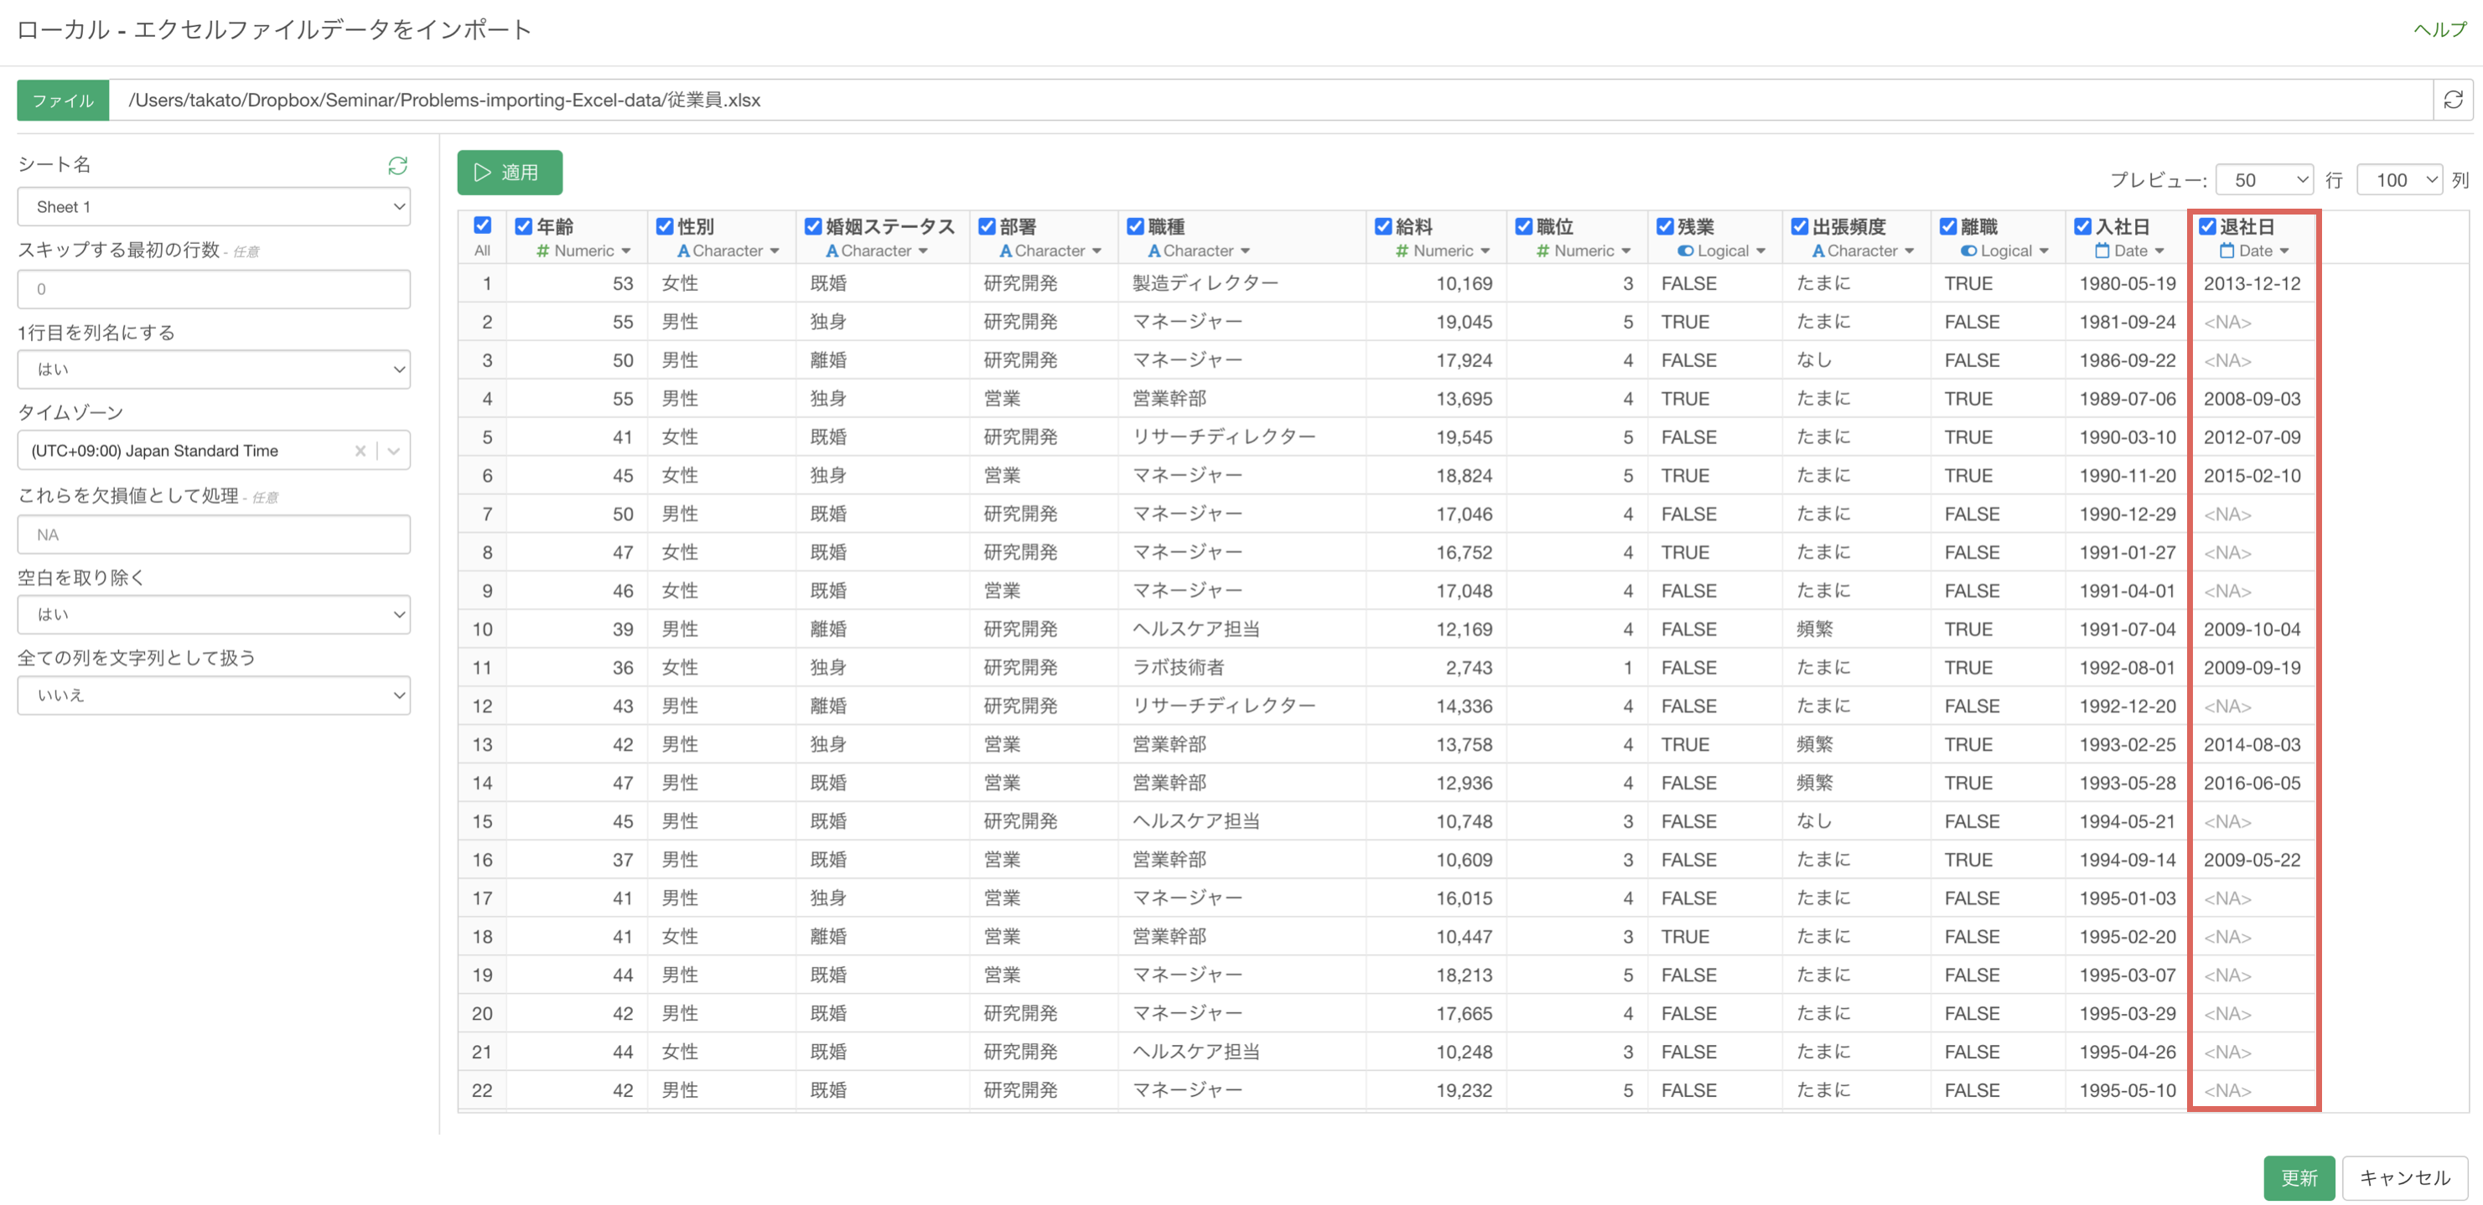Open the preview columns dropdown showing 100
The width and height of the screenshot is (2483, 1205).
click(x=2399, y=180)
